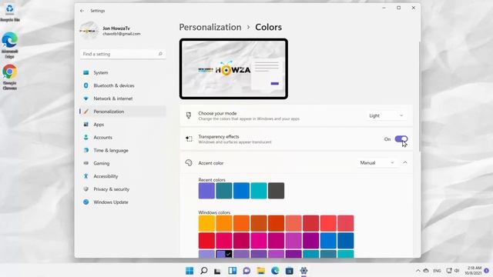The width and height of the screenshot is (493, 277).
Task: Pick the dark teal recent color swatch
Action: point(224,191)
